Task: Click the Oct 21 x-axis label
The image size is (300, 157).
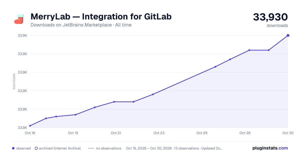Action: pos(116,133)
